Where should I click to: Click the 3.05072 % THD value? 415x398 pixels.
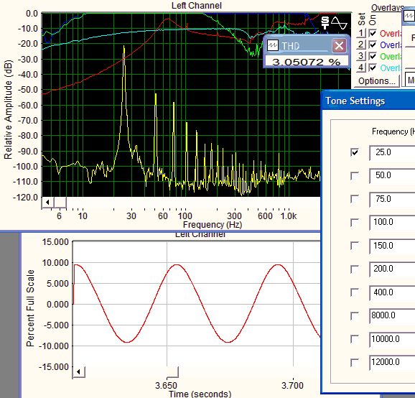(x=306, y=62)
